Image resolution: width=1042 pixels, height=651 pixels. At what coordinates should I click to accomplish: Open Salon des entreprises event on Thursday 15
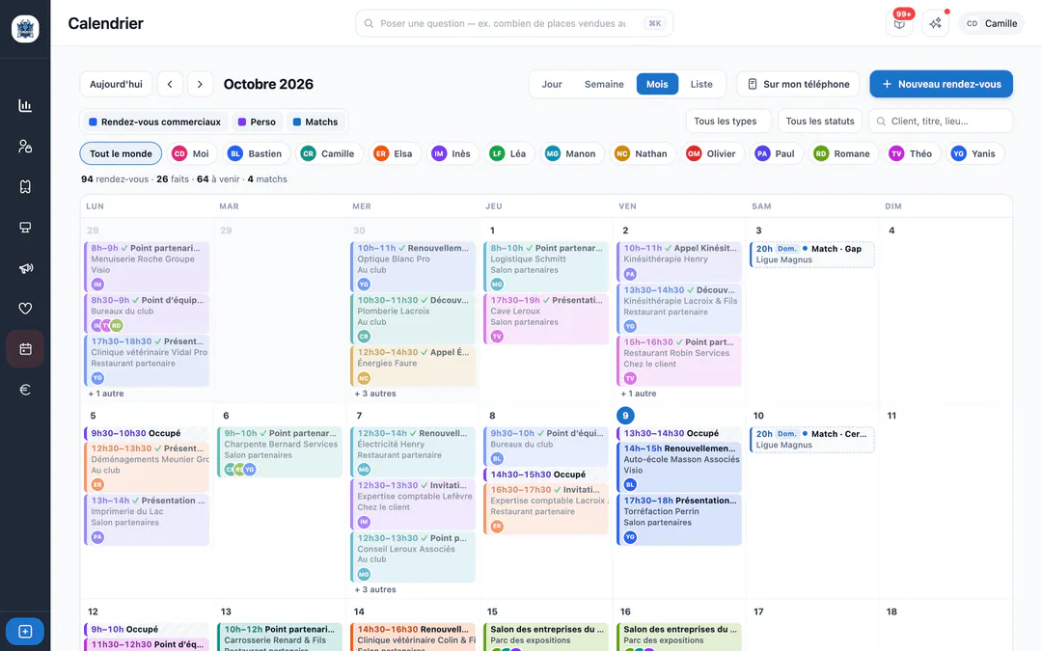(545, 637)
